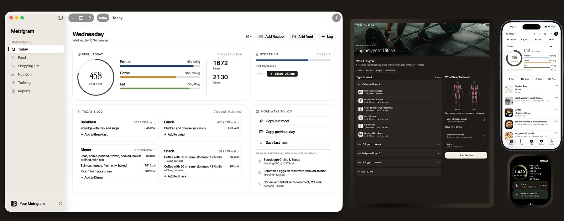Switch to the Training tab on the phone
The width and height of the screenshot is (564, 221).
(541, 142)
